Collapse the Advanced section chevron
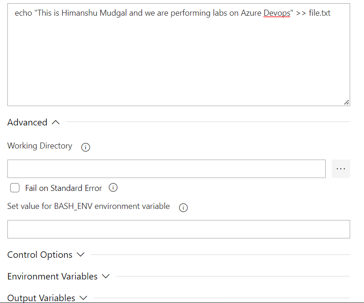This screenshot has width=364, height=303. coord(56,122)
